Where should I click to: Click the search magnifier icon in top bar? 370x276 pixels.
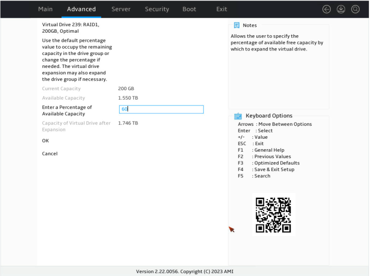[x=356, y=9]
